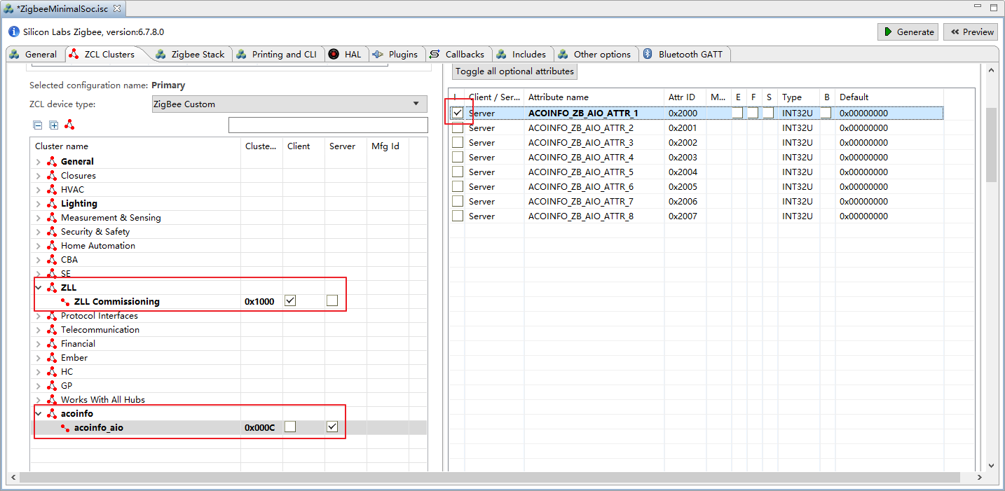
Task: Expand the Lighting cluster group
Action: (38, 204)
